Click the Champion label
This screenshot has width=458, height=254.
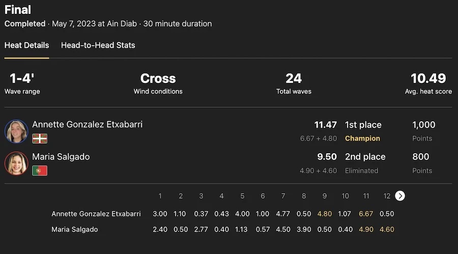pyautogui.click(x=362, y=138)
